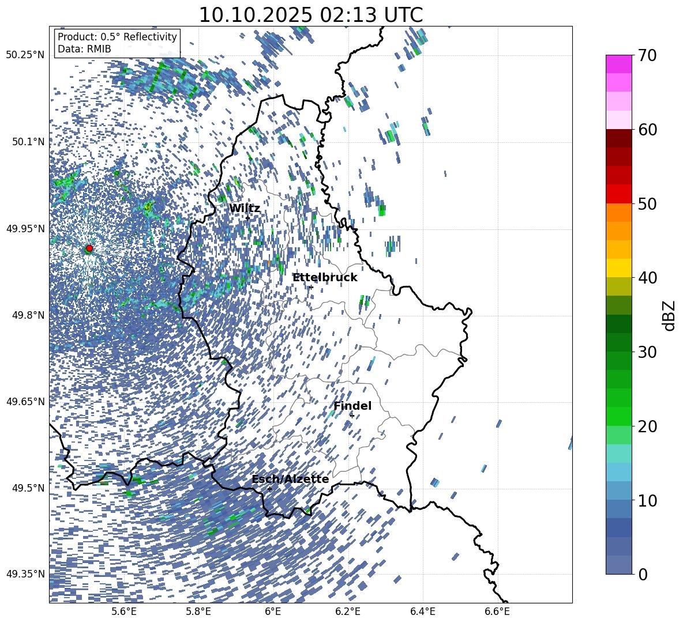Click the Wiltz city label
This screenshot has height=623, width=683.
(x=245, y=209)
